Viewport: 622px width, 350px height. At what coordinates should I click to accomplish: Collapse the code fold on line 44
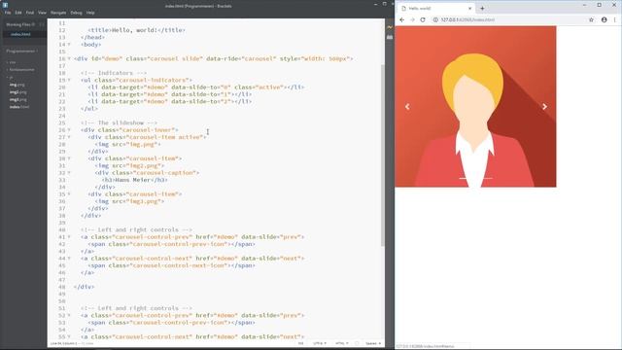[69, 259]
